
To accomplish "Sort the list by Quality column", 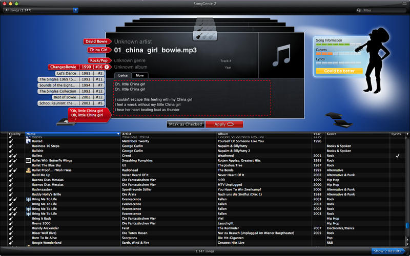I will pyautogui.click(x=15, y=134).
